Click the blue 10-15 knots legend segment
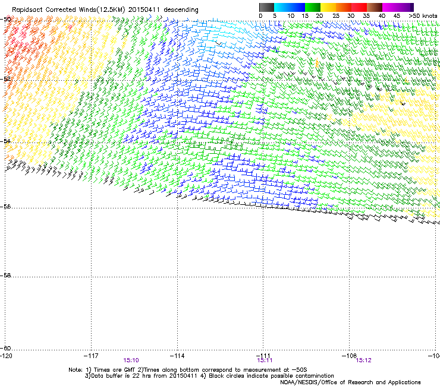The height and width of the screenshot is (386, 440). [297, 7]
